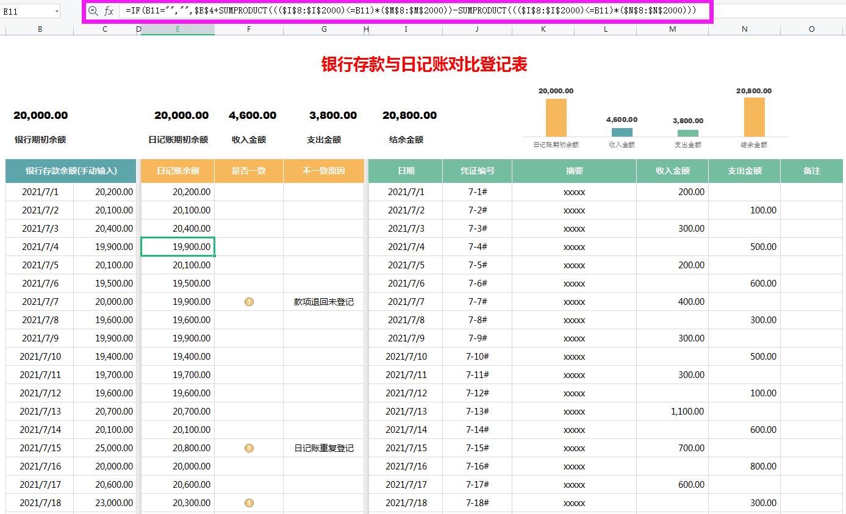The image size is (846, 514).
Task: Select the title 银行存款与日记账对比登记表
Action: click(x=423, y=63)
